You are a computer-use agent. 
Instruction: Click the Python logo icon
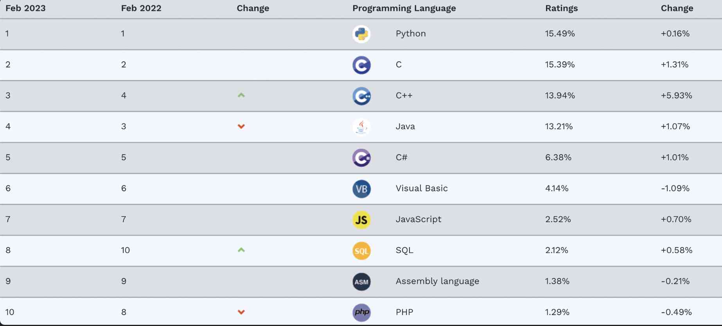[x=361, y=34]
